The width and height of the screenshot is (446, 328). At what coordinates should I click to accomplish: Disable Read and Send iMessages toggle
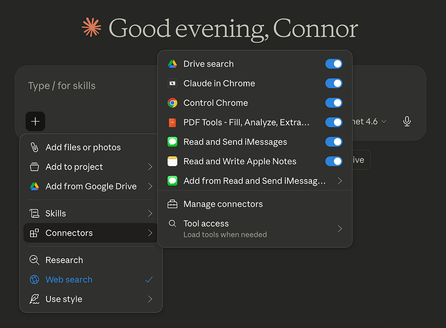(x=334, y=142)
